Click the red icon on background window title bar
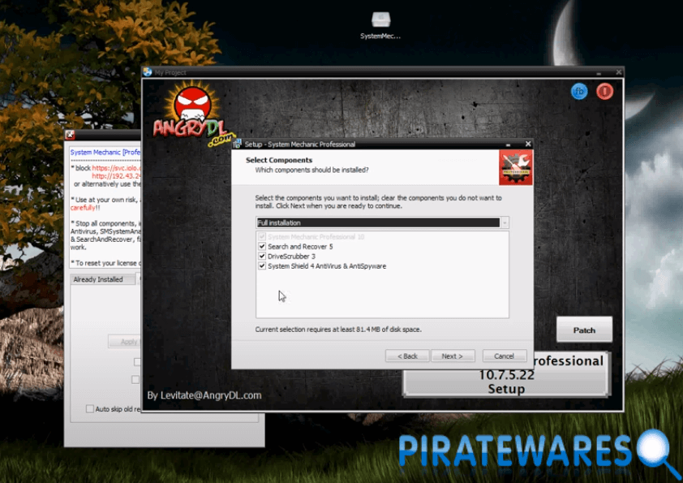 coord(71,136)
